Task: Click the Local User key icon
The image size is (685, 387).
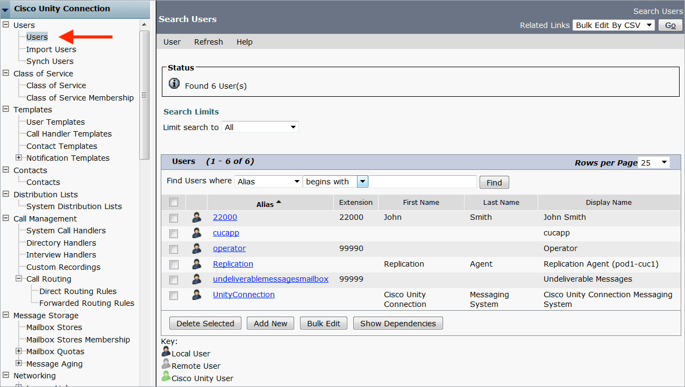Action: pyautogui.click(x=166, y=352)
